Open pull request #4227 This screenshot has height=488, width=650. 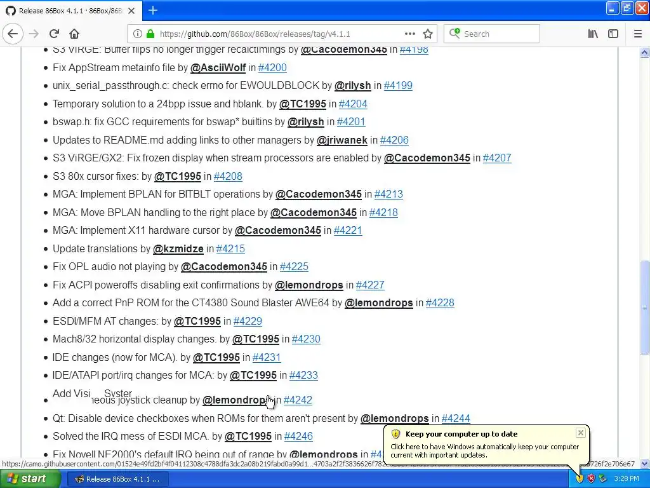point(370,285)
